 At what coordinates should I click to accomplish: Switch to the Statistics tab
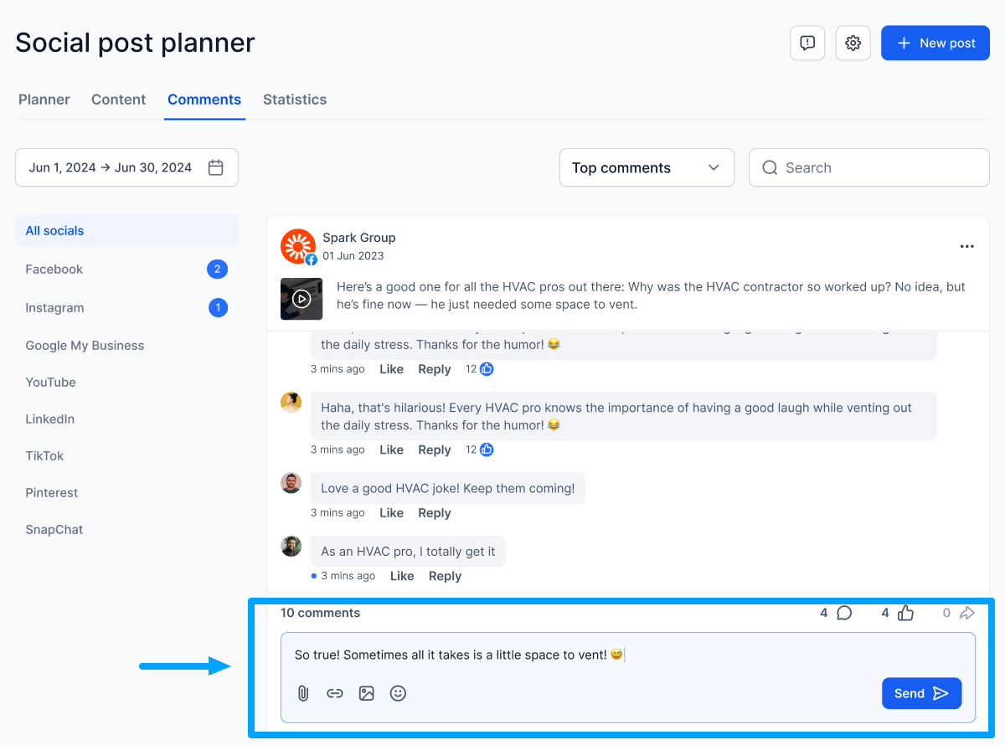coord(295,100)
